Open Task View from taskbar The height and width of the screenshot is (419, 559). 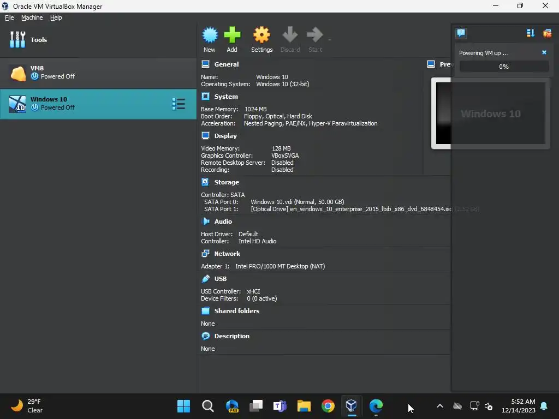tap(256, 406)
